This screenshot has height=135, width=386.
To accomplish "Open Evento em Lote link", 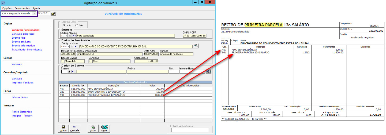I will (21, 42).
